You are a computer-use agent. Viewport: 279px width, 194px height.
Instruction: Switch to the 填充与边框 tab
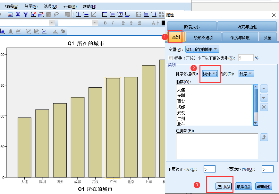click(x=247, y=26)
